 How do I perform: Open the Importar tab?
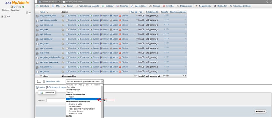(123, 6)
